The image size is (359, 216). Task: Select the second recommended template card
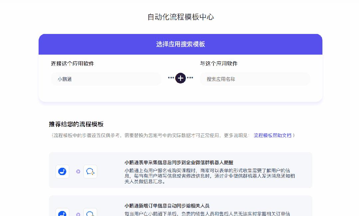180,206
